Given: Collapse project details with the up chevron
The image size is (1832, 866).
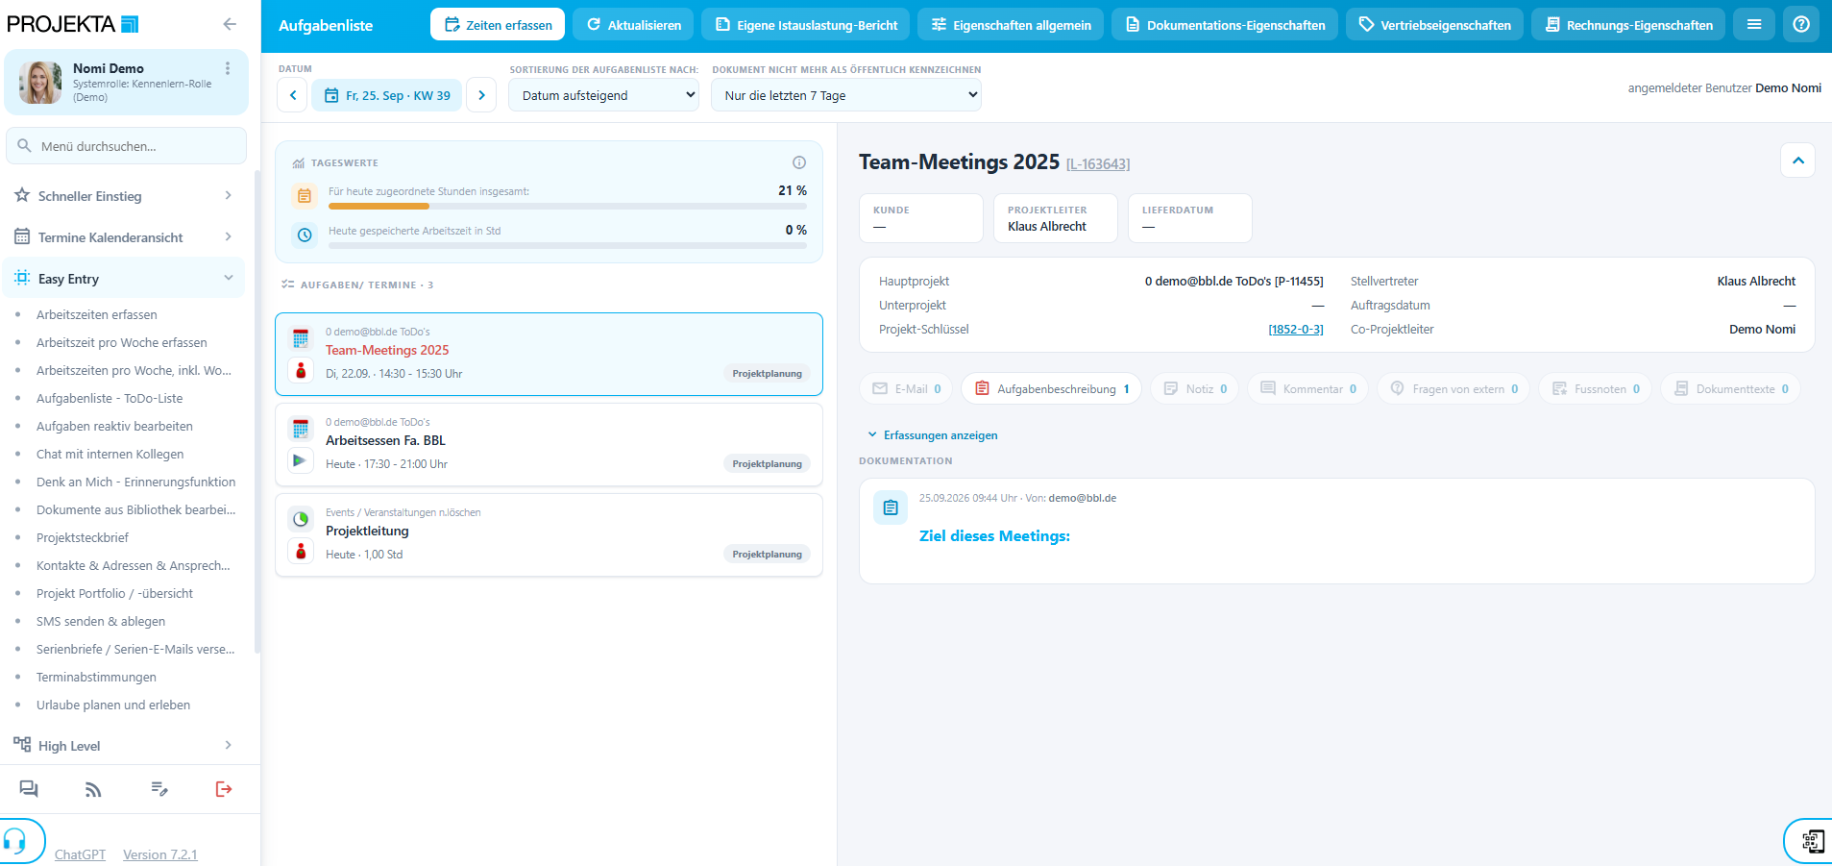Looking at the screenshot, I should [x=1798, y=161].
